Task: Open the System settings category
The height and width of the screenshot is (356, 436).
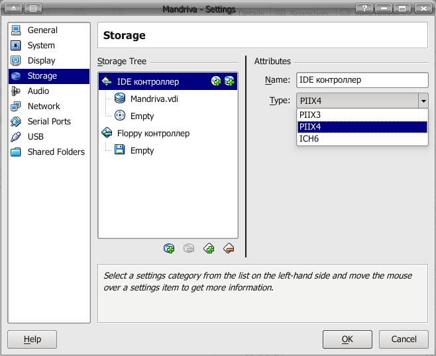Action: point(49,45)
